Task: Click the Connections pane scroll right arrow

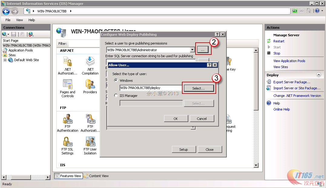Action: point(48,177)
